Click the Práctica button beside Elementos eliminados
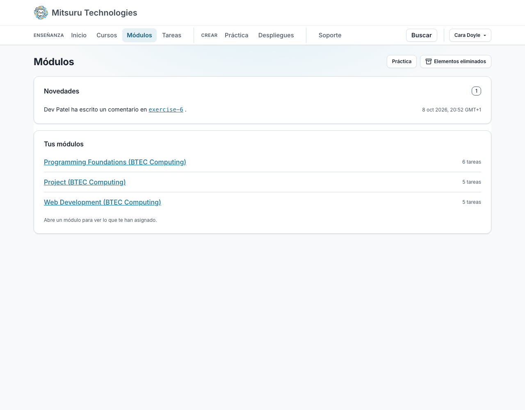This screenshot has width=525, height=410. pos(402,61)
